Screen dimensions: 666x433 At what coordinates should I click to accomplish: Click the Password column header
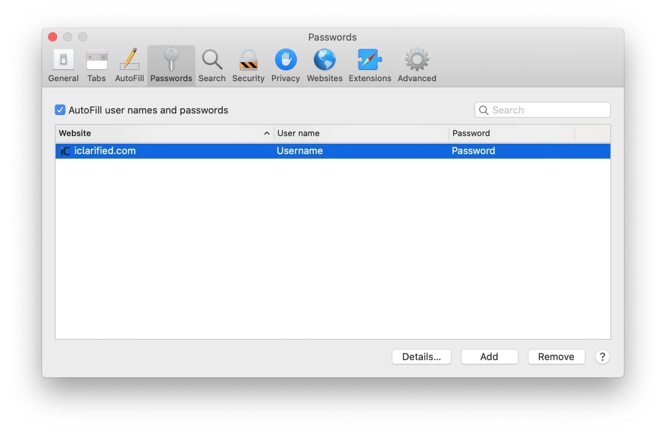511,133
